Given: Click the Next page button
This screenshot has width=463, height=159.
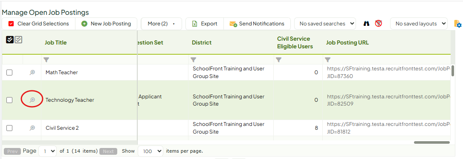Looking at the screenshot, I should point(108,151).
